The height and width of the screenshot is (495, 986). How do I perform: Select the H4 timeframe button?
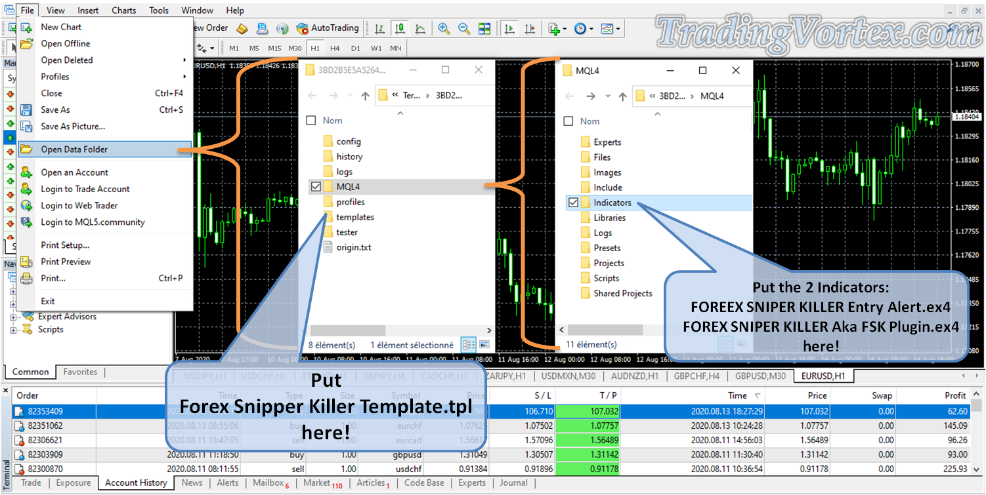(335, 49)
